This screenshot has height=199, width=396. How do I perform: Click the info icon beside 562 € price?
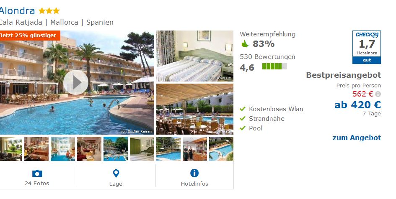pyautogui.click(x=378, y=94)
